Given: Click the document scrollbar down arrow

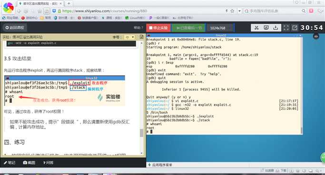Looking at the screenshot, I should 142,153.
